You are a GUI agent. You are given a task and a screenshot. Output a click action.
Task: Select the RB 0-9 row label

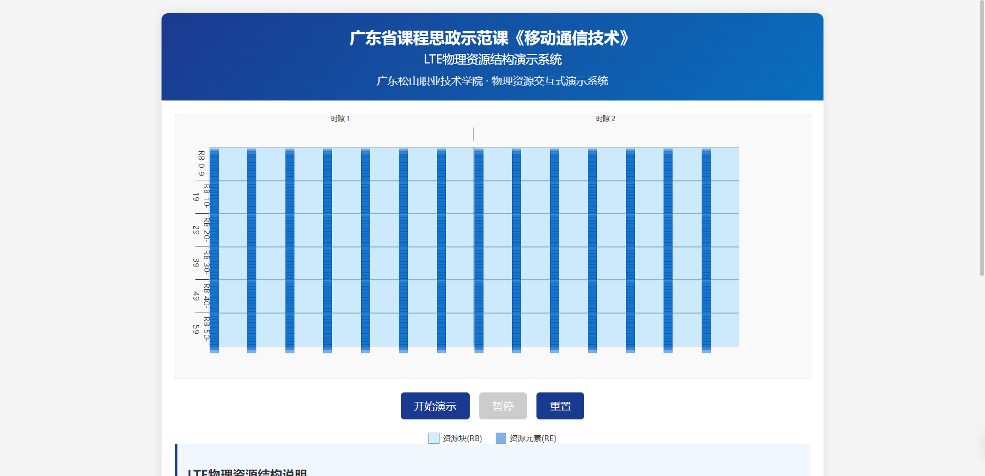pos(201,163)
